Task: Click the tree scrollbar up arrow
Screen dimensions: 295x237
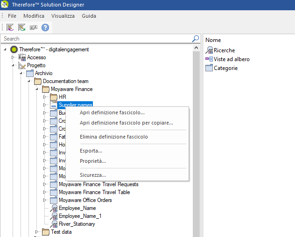Action: click(x=196, y=48)
